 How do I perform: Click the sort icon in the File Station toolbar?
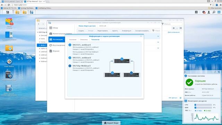click(180, 28)
